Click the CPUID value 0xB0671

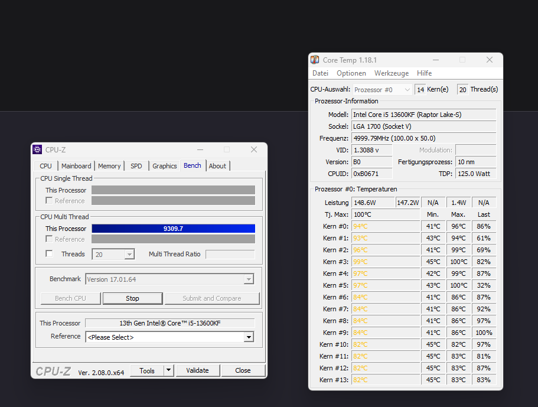[x=372, y=174]
